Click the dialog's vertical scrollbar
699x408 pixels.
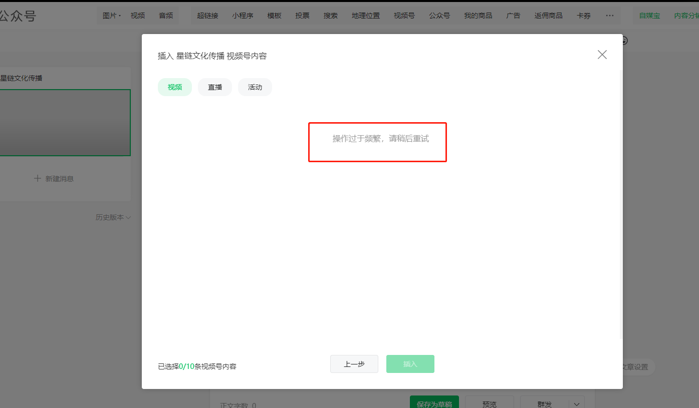pyautogui.click(x=621, y=205)
